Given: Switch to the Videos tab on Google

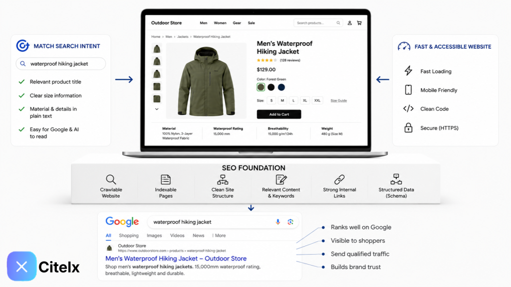Looking at the screenshot, I should tap(177, 236).
